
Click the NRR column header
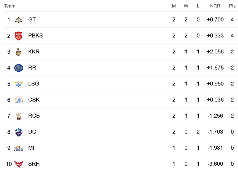point(215,6)
